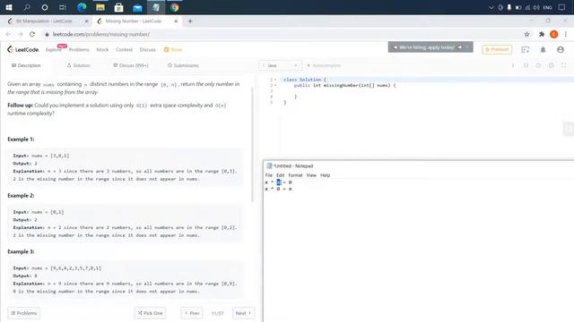The image size is (574, 322).
Task: Go to the LeetCode home logo
Action: coord(22,50)
